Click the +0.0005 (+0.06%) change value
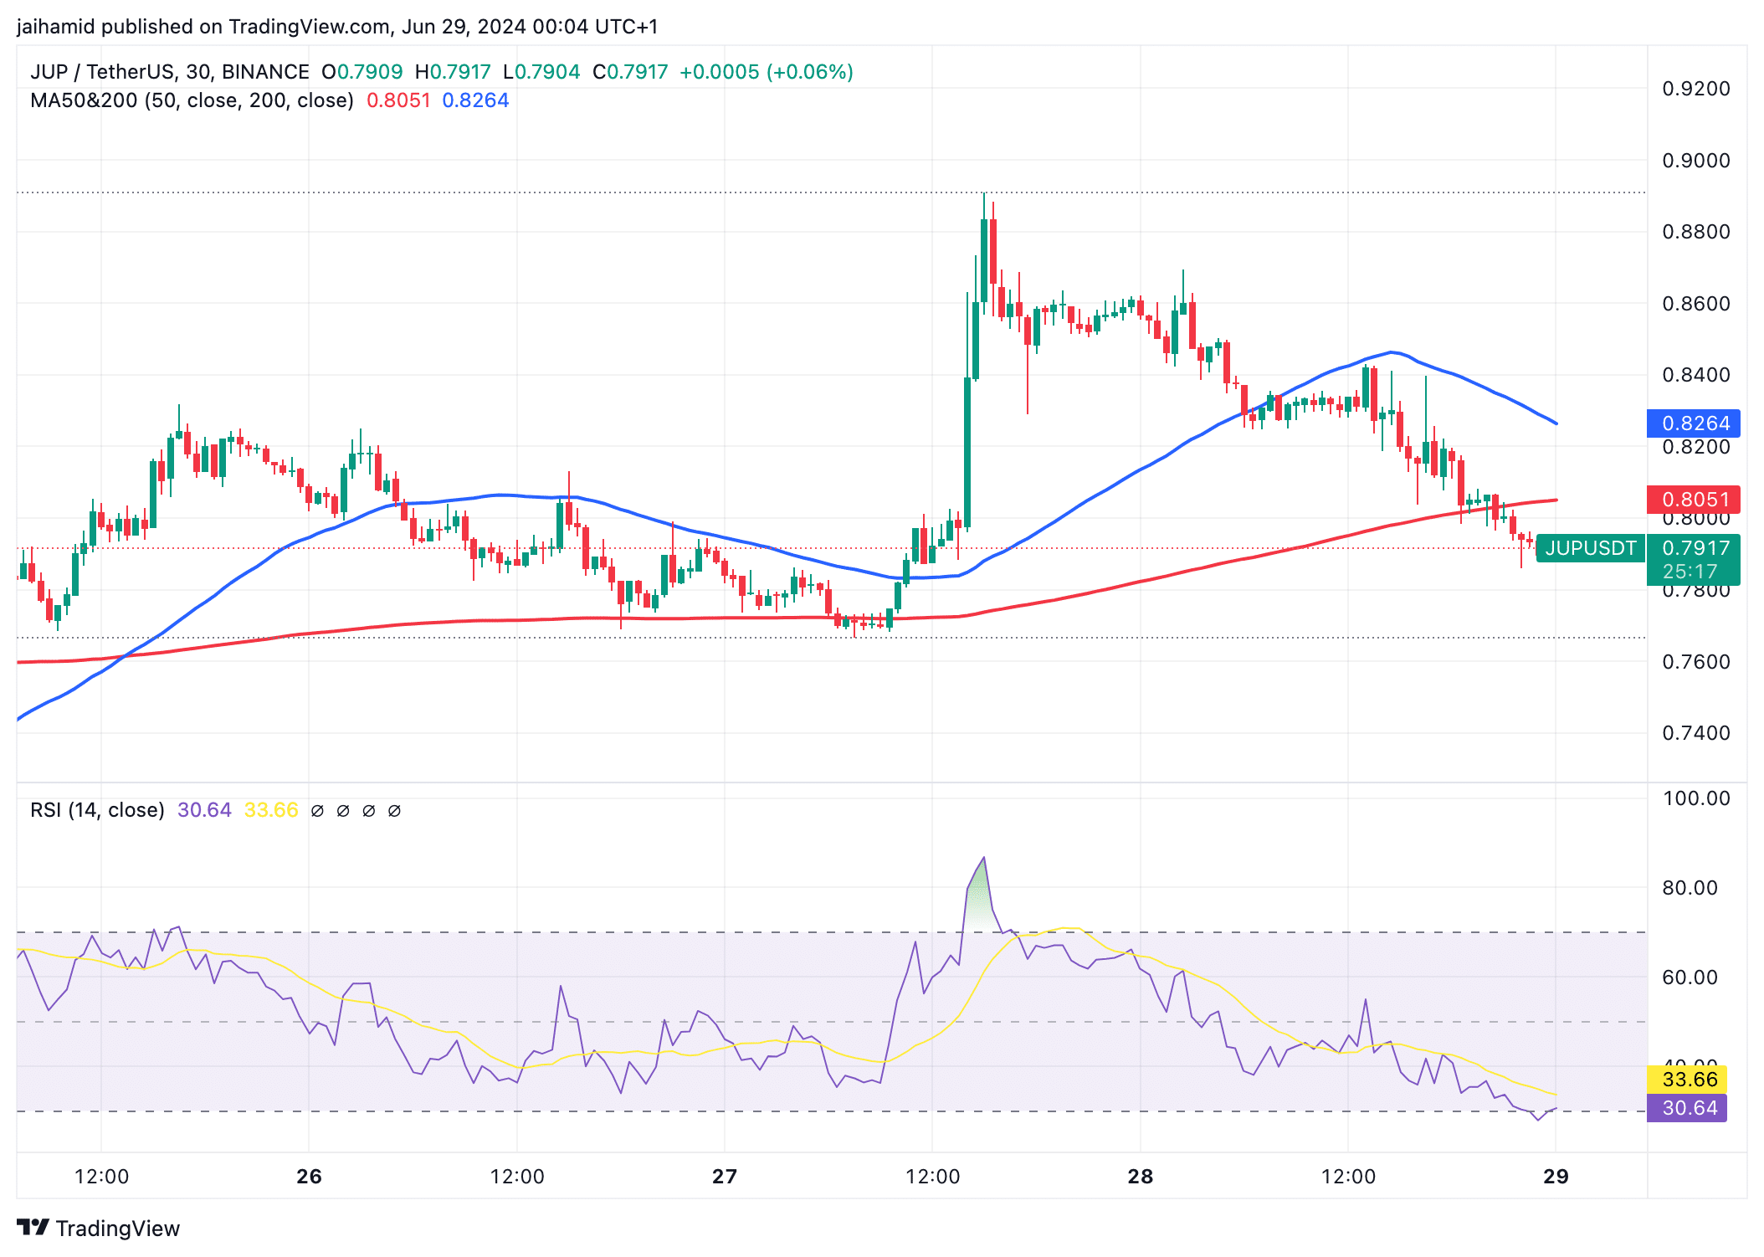 coord(767,72)
